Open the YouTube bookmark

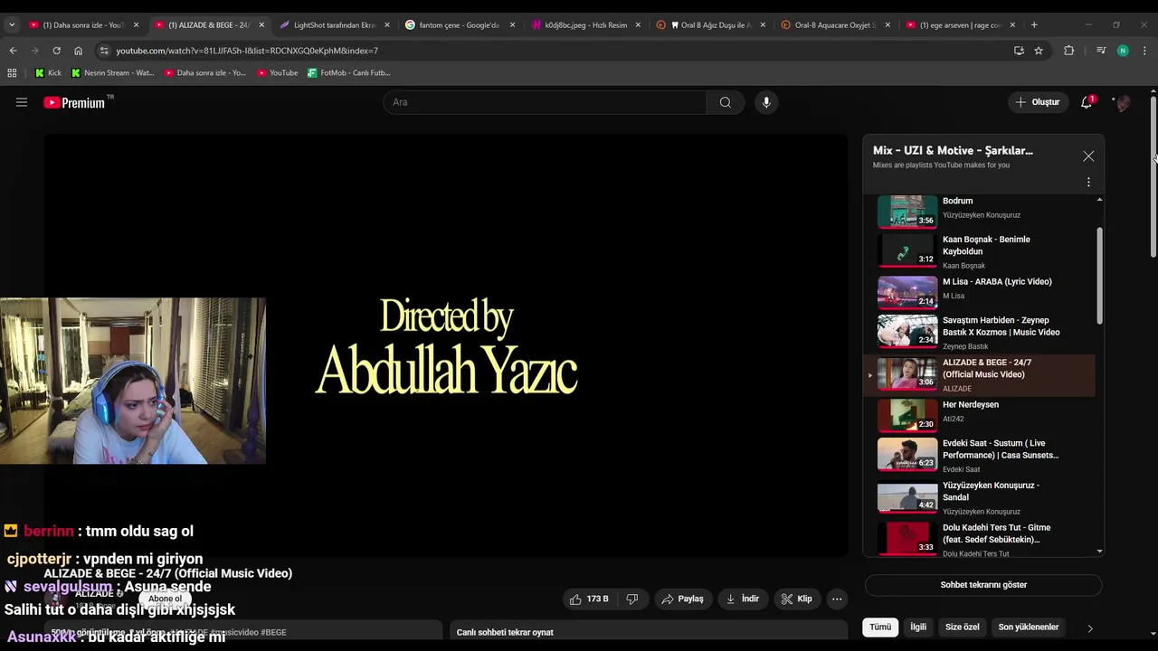coord(277,72)
